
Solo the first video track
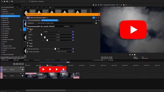[23, 67]
